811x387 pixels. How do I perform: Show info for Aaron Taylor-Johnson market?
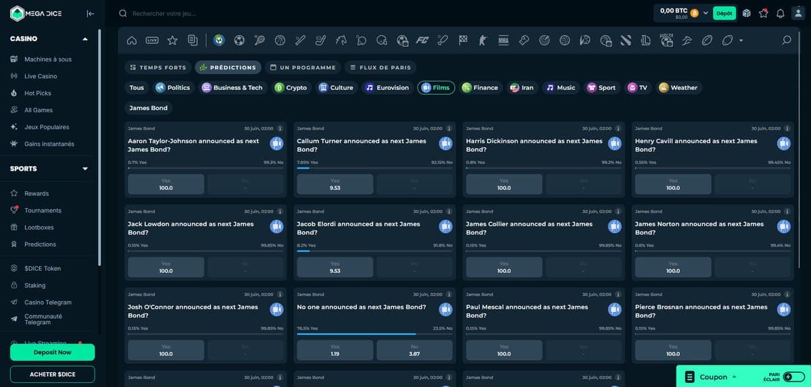click(x=280, y=128)
